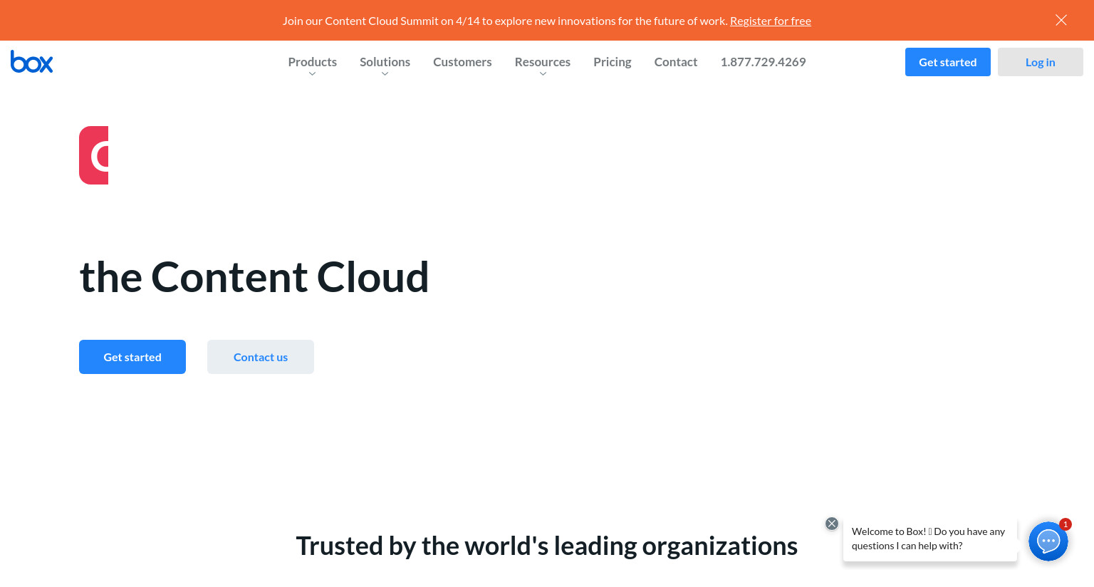The height and width of the screenshot is (587, 1094).
Task: Click the 'Trusted by the world's leading organizations' heading
Action: [x=547, y=546]
